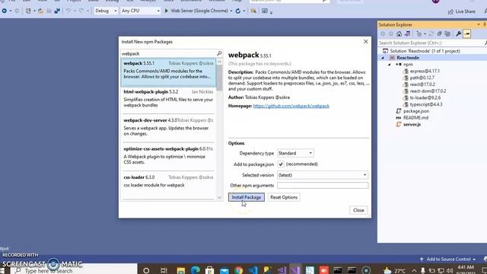This screenshot has width=487, height=274.
Task: Open the webpack GitHub homepage link
Action: tap(291, 106)
